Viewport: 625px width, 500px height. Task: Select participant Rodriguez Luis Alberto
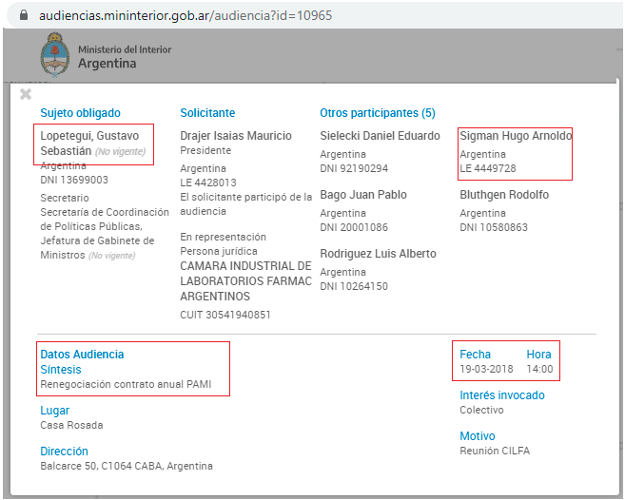(378, 254)
